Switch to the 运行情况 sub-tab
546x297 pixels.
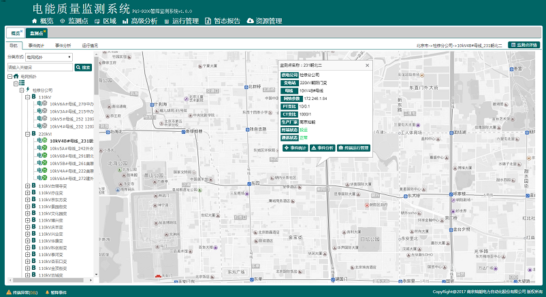point(90,45)
